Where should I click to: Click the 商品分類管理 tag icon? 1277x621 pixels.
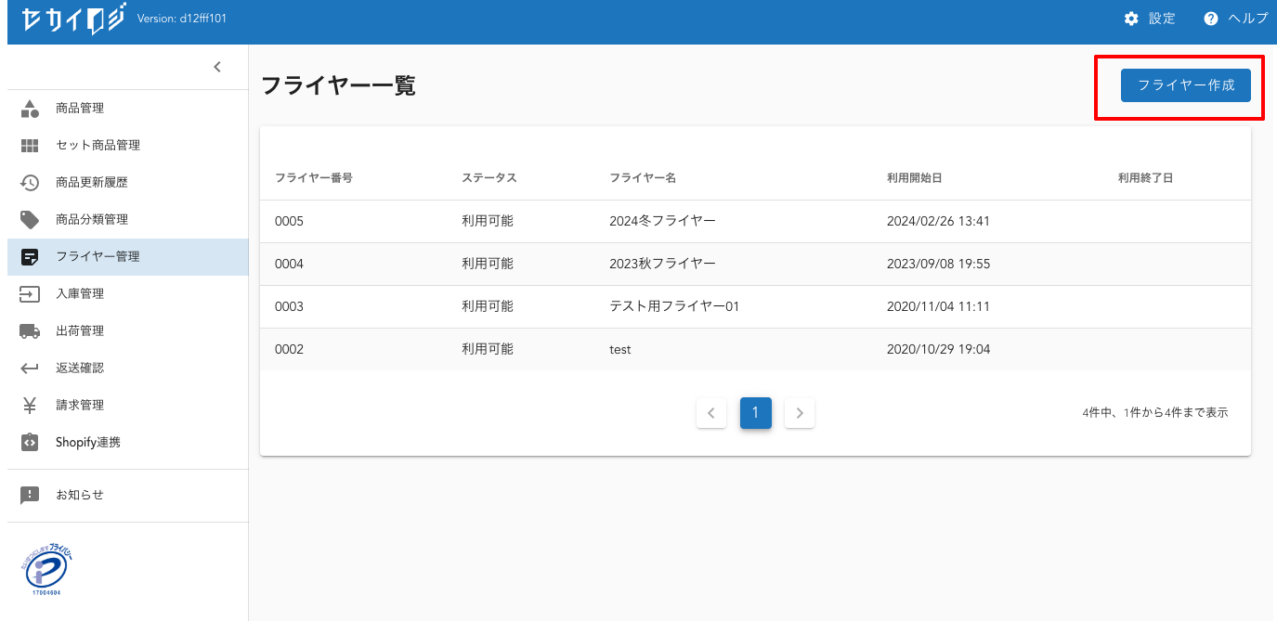coord(30,220)
